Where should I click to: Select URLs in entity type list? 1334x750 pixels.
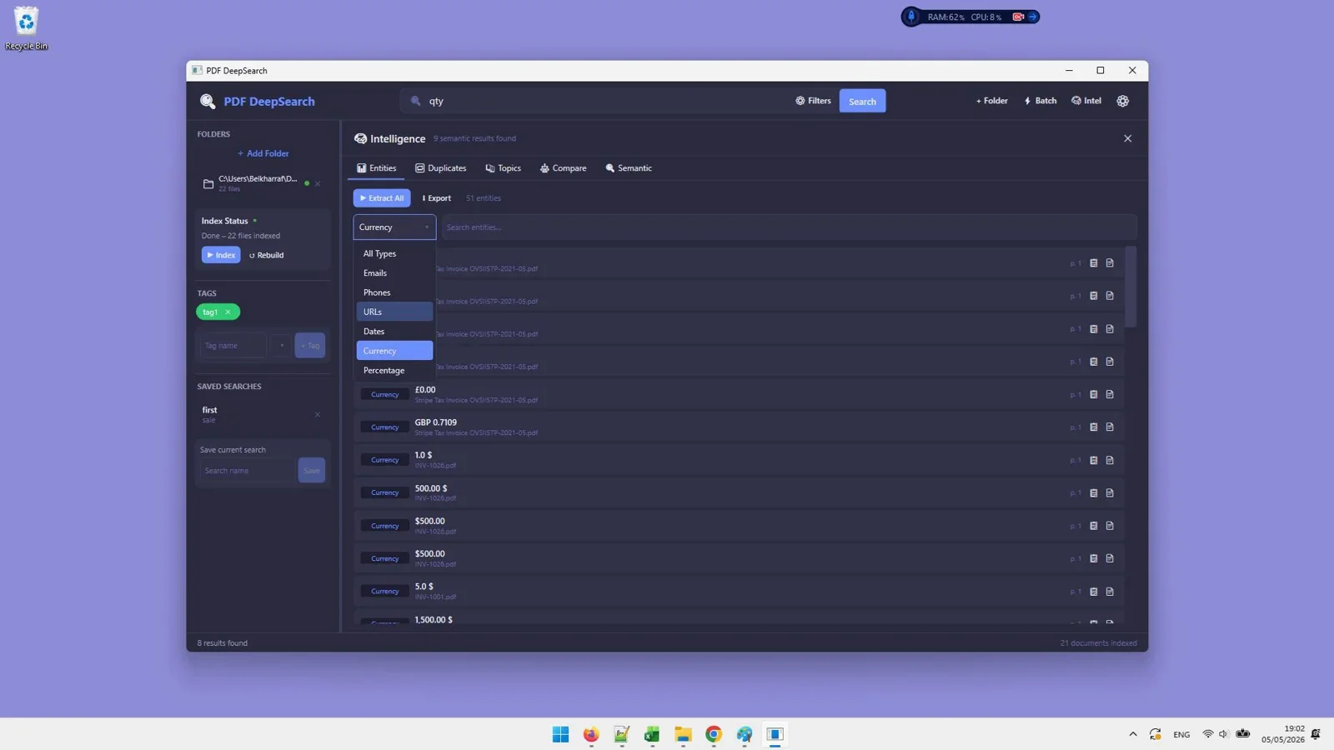(x=394, y=312)
